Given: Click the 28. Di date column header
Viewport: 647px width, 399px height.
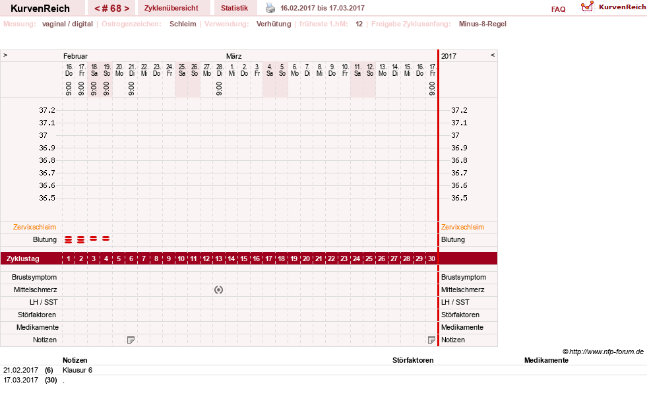Looking at the screenshot, I should point(220,70).
